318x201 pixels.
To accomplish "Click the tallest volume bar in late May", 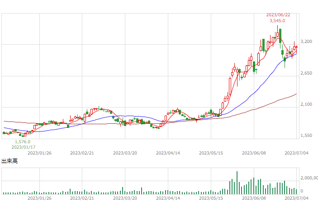I will pyautogui.click(x=237, y=183).
